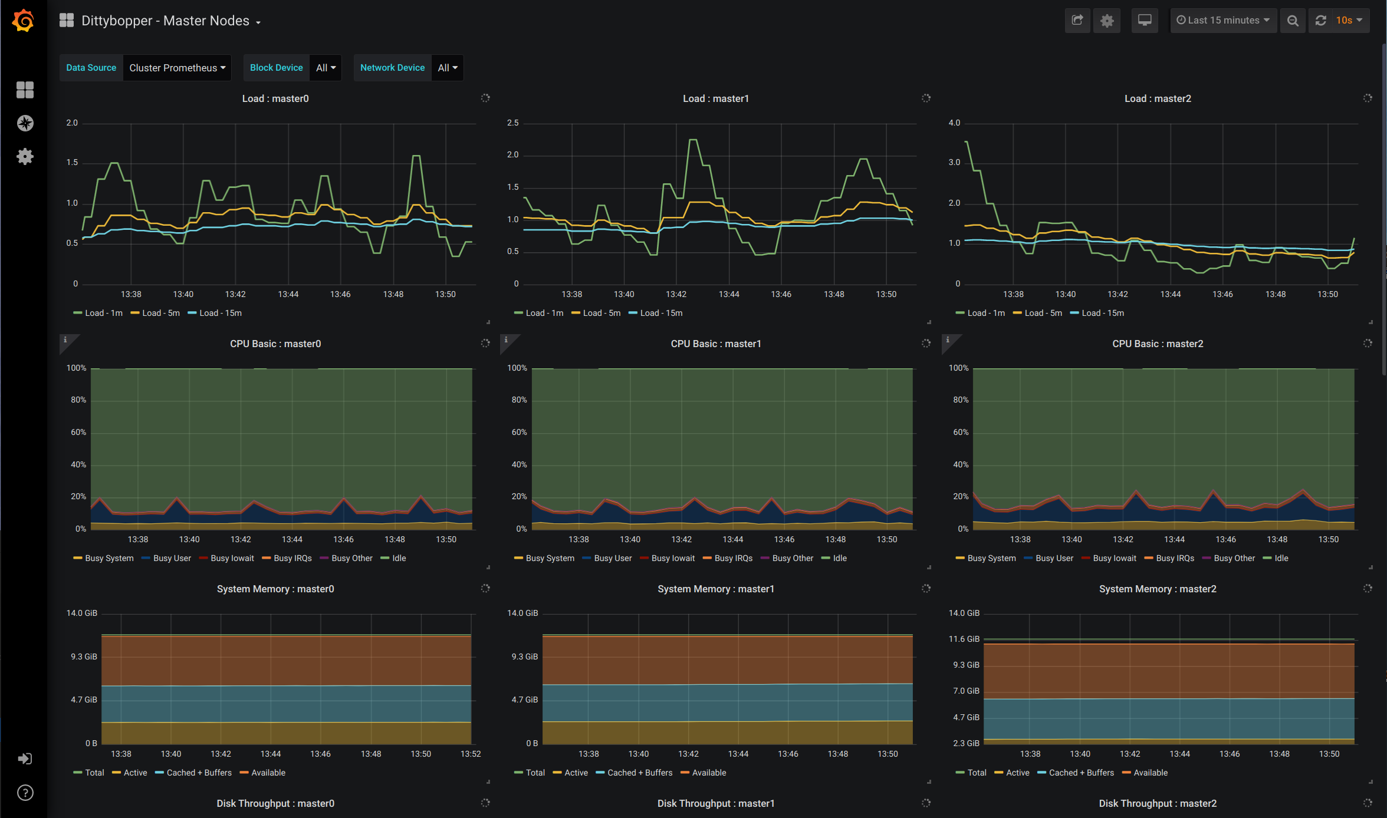
Task: Open the Load : master0 panel title menu
Action: [275, 98]
